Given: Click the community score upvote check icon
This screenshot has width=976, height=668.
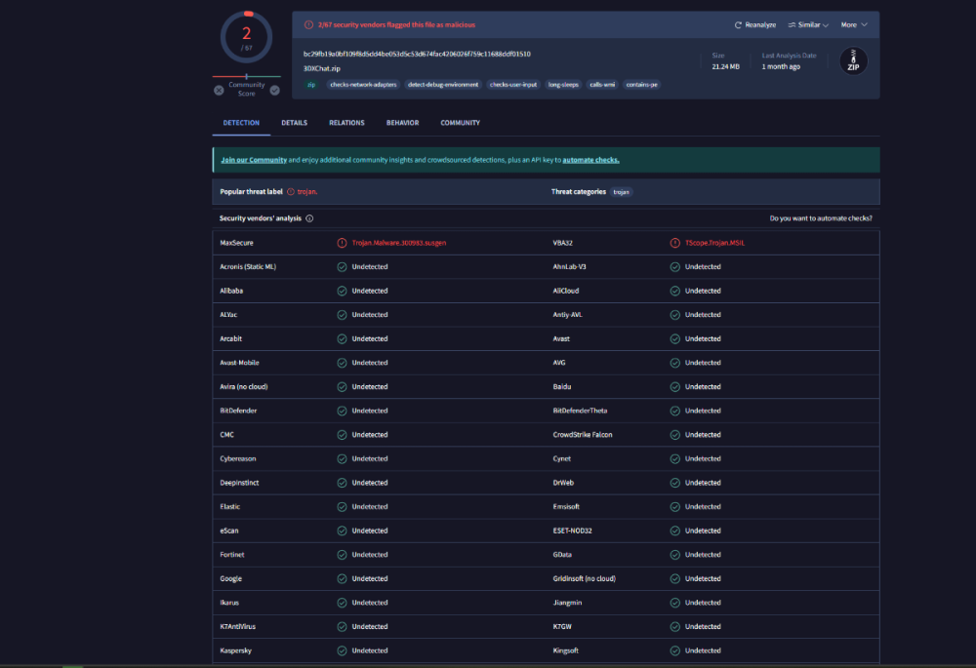Looking at the screenshot, I should (x=274, y=90).
